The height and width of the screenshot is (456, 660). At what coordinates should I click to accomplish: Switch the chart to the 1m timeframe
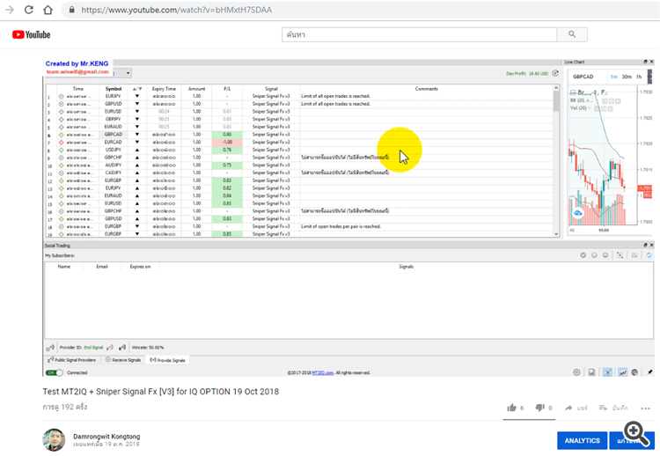(x=614, y=77)
